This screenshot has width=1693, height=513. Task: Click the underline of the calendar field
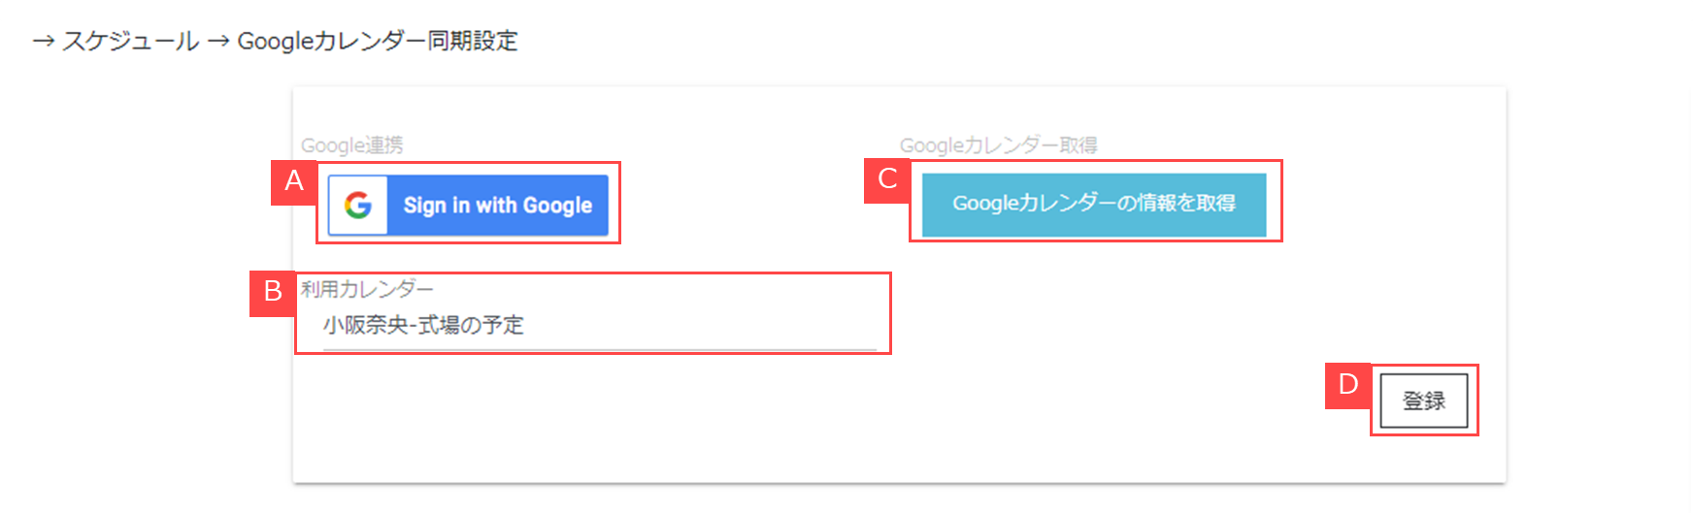599,349
